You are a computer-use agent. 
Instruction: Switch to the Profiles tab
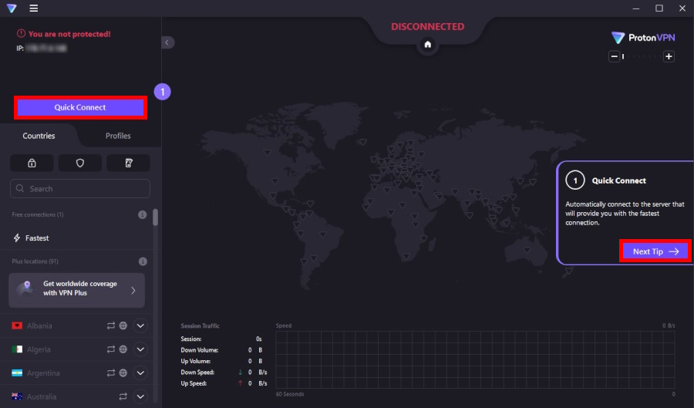118,136
